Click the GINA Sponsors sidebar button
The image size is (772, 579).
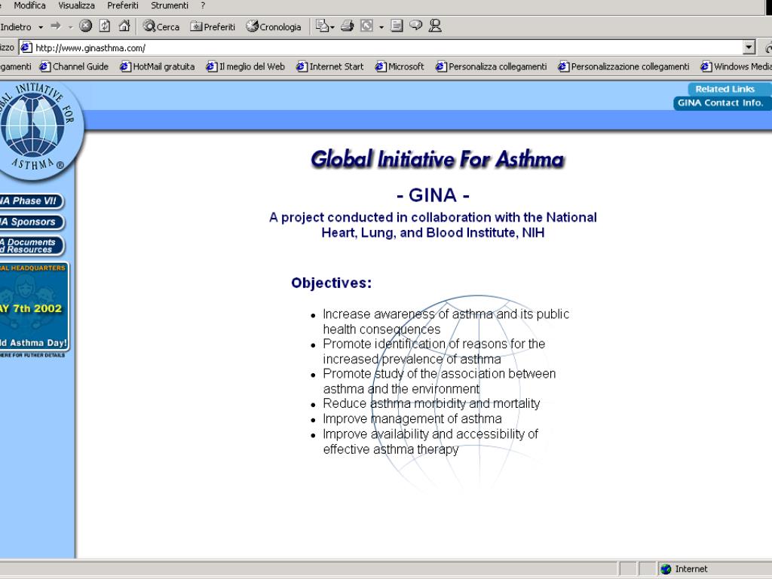click(x=30, y=222)
